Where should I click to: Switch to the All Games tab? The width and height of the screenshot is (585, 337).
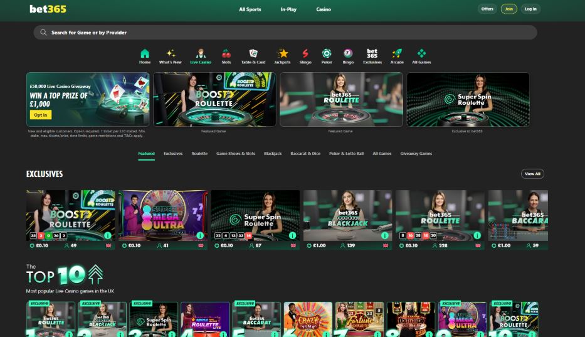[382, 154]
